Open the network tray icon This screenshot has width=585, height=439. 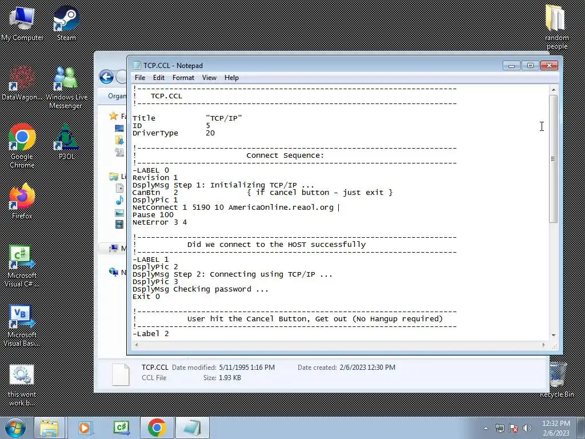click(499, 428)
